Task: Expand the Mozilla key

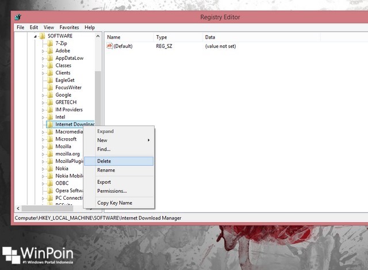Action: click(x=43, y=147)
